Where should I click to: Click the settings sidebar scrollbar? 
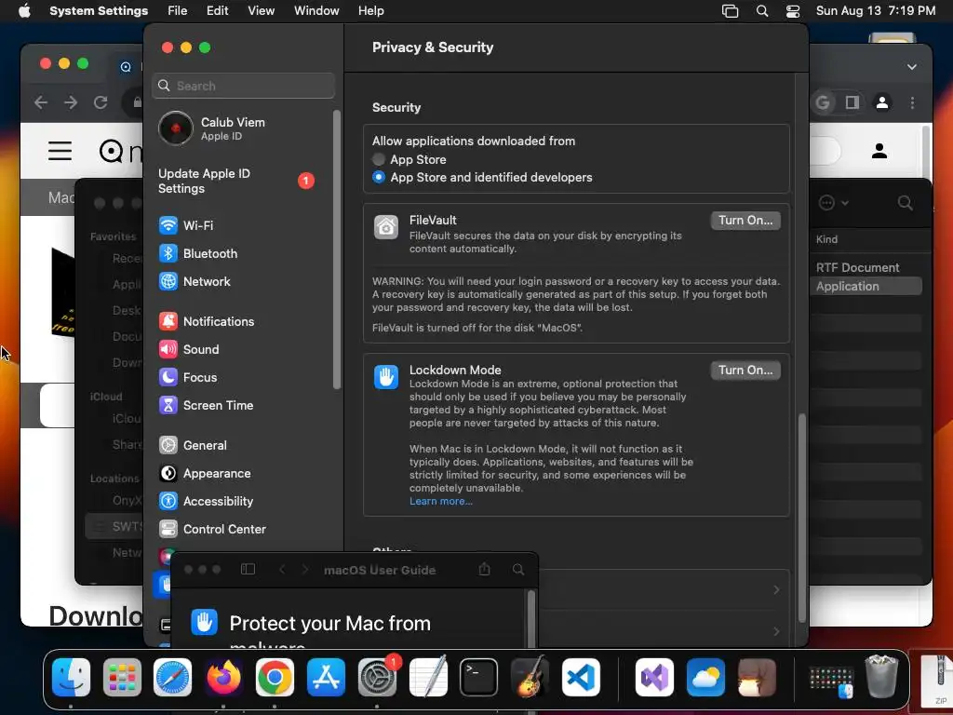pyautogui.click(x=337, y=250)
